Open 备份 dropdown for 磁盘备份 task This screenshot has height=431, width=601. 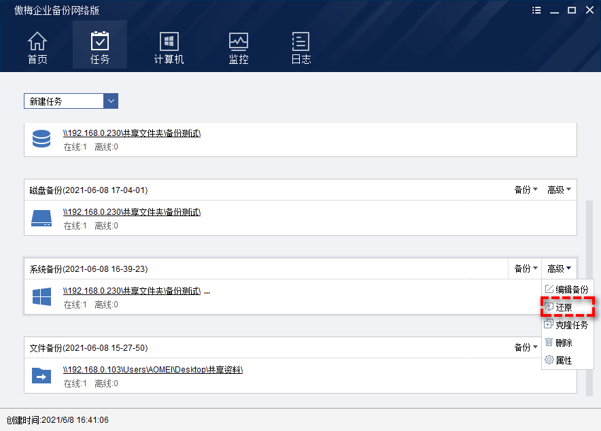pos(526,190)
